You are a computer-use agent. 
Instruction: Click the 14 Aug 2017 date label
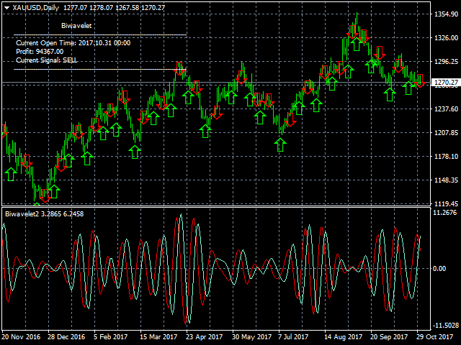point(343,337)
